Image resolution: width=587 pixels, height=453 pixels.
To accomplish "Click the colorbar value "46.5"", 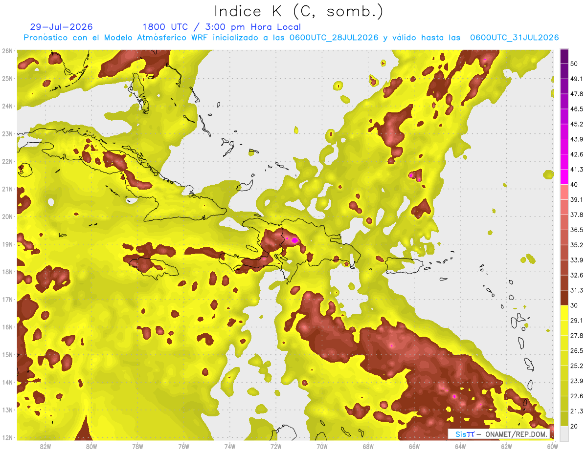I will 577,109.
